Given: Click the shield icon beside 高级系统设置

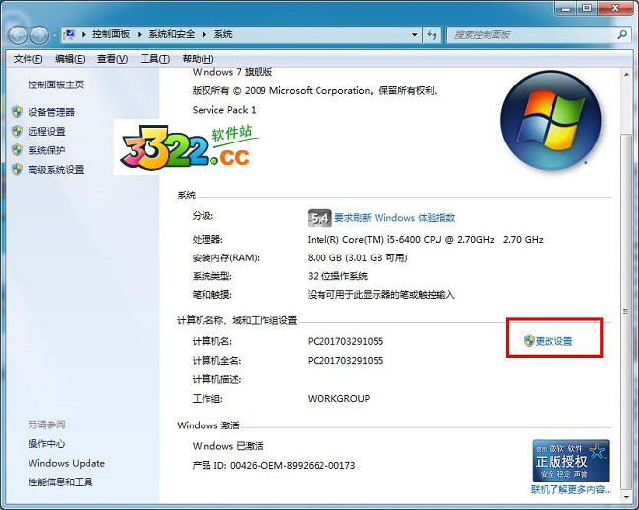Looking at the screenshot, I should pyautogui.click(x=17, y=169).
